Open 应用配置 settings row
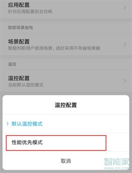The image size is (132, 173). [66, 8]
